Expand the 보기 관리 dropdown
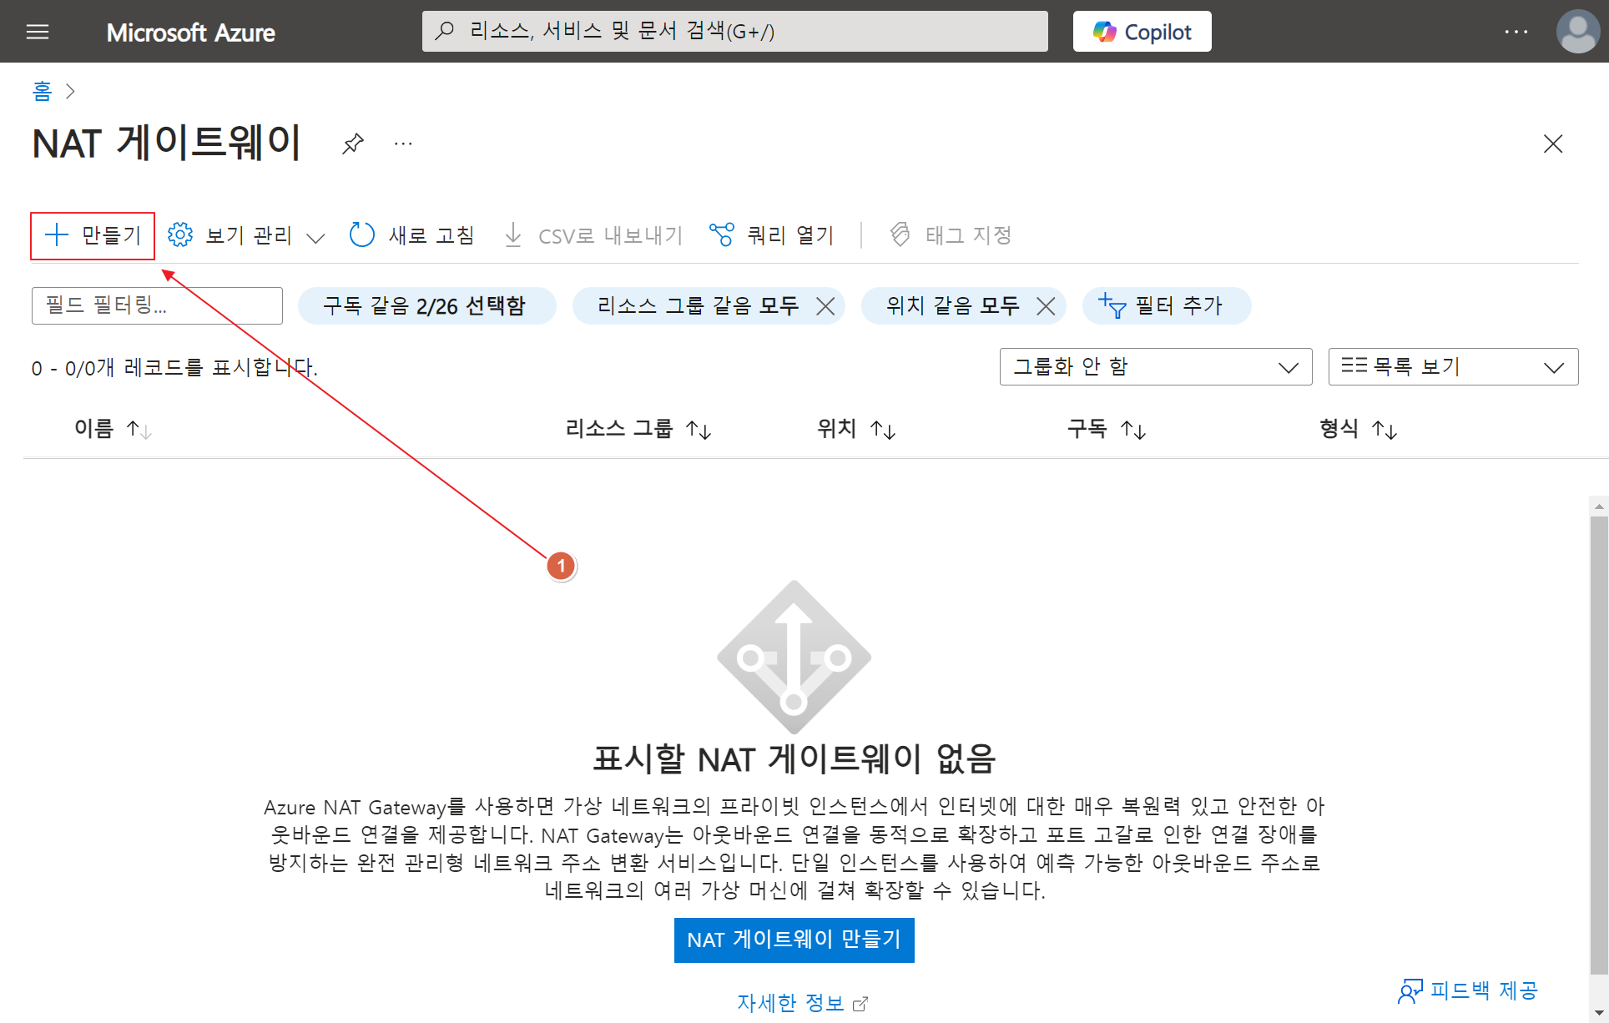This screenshot has width=1609, height=1023. click(x=247, y=236)
